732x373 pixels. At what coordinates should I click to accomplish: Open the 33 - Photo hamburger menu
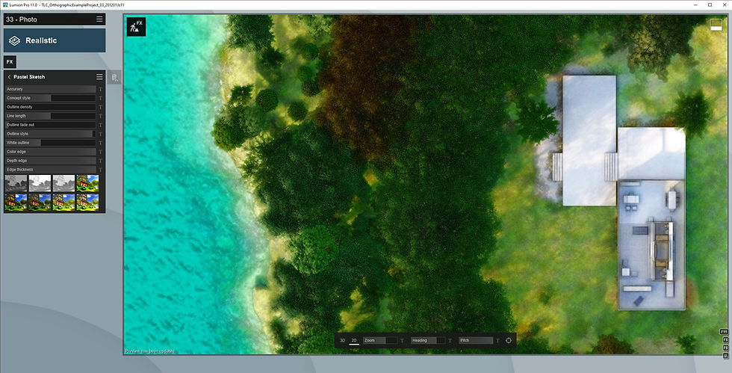point(99,19)
